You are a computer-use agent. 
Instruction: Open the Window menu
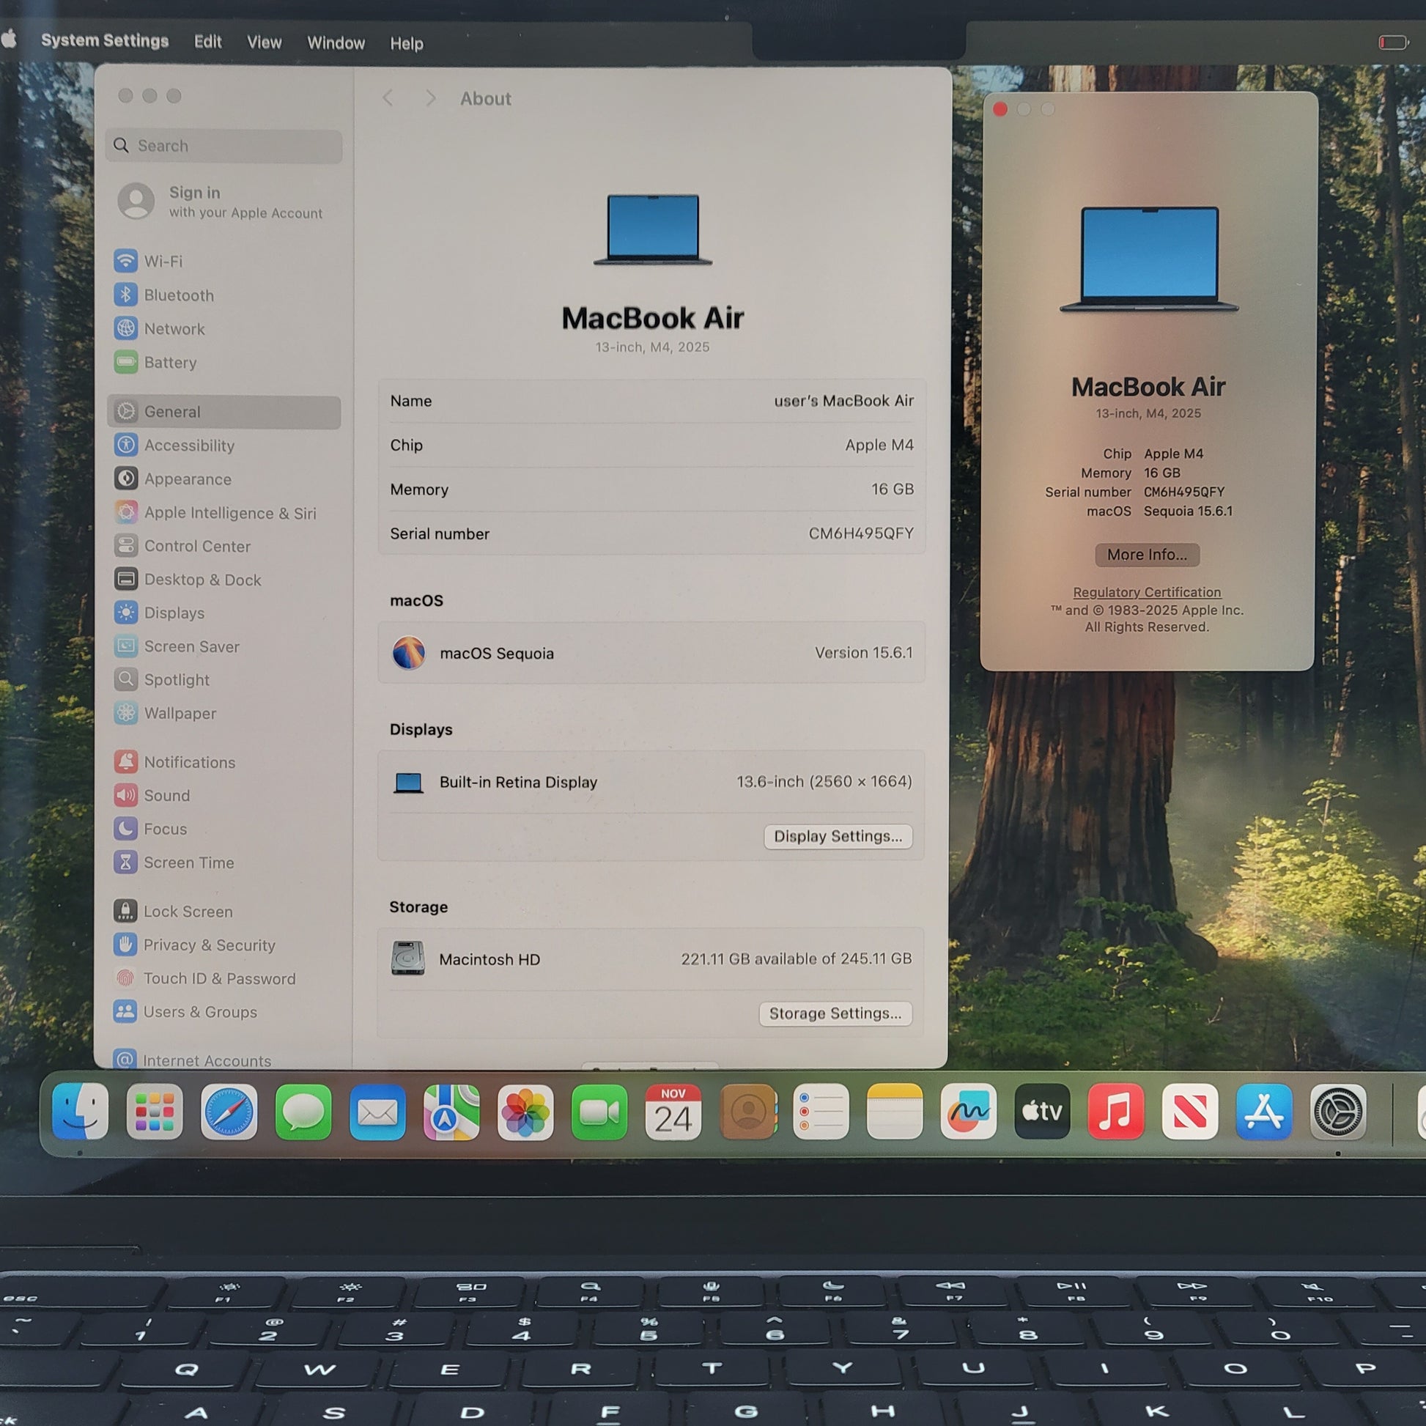click(336, 43)
